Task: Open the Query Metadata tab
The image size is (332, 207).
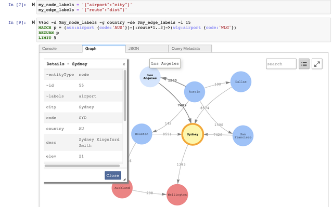Action: 190,49
